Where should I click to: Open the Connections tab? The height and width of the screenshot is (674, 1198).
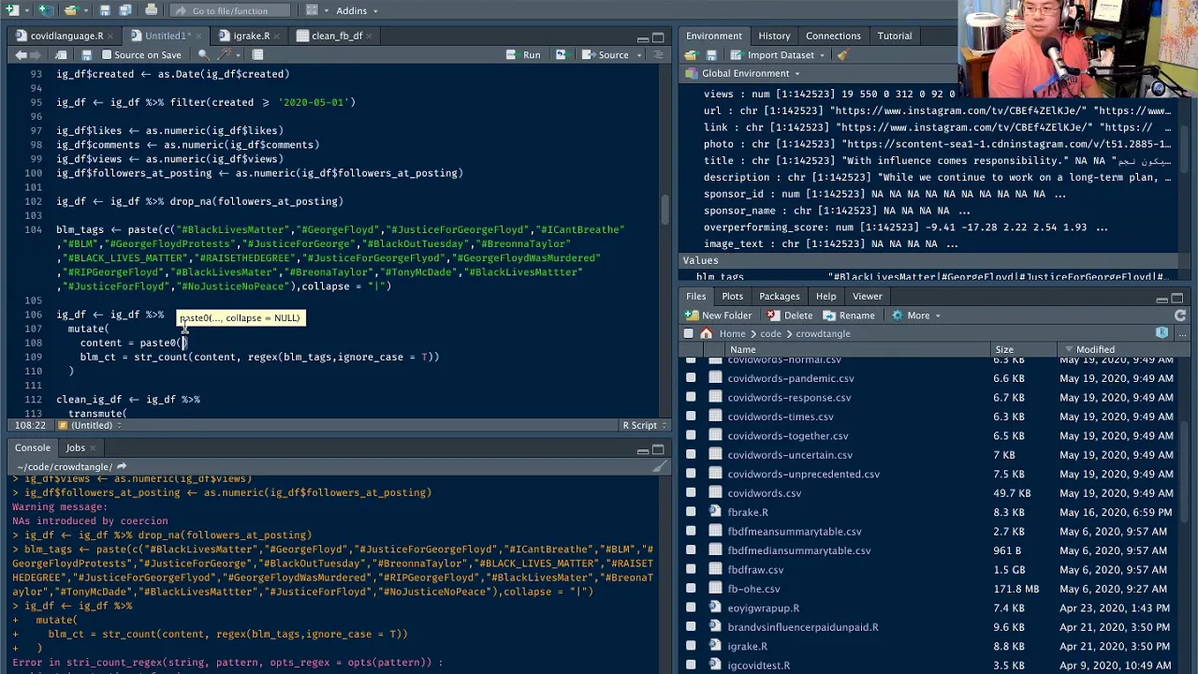pyautogui.click(x=833, y=36)
